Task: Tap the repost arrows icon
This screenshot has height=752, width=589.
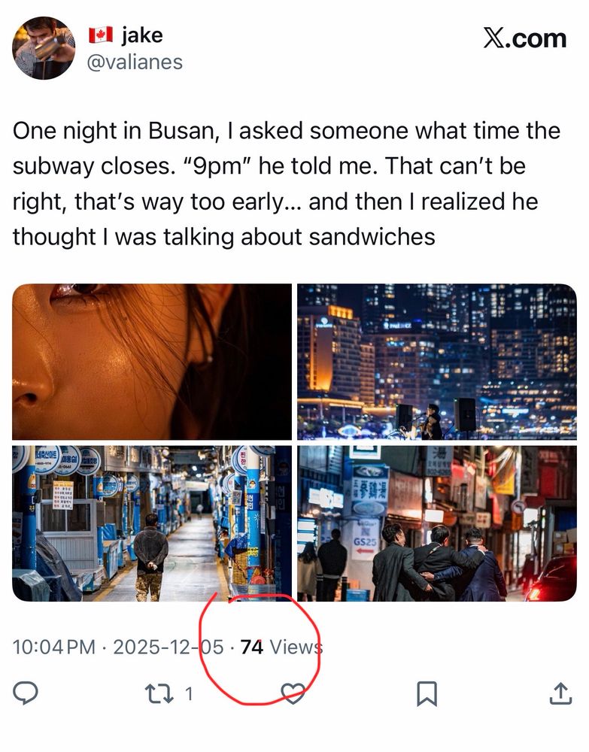Action: coord(159,693)
